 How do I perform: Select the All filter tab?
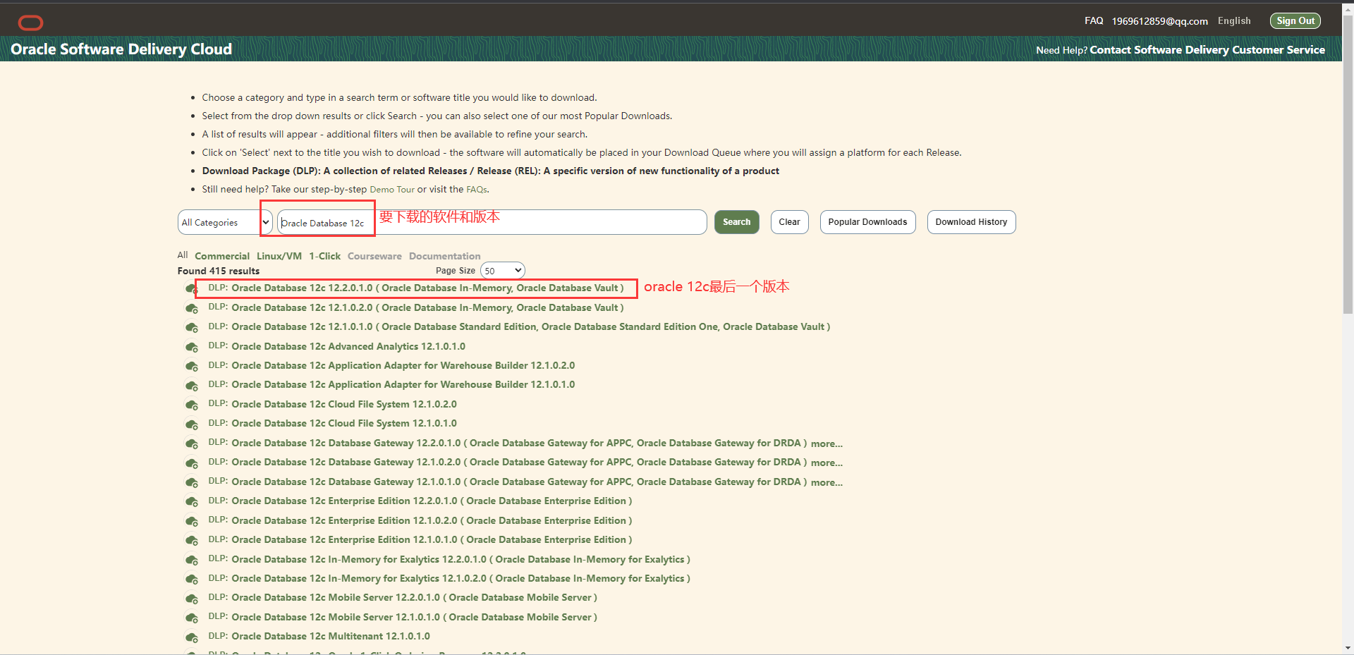pos(183,255)
